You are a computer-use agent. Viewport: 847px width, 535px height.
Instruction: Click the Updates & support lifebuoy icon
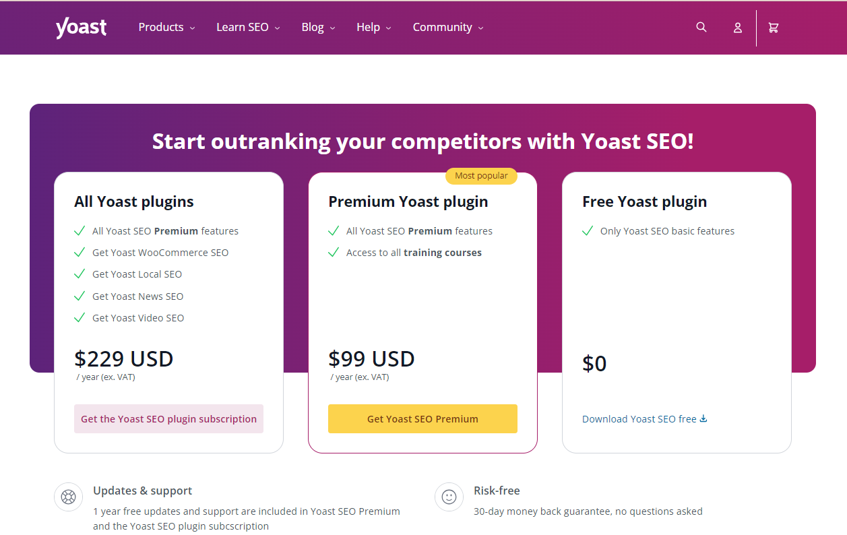[68, 497]
